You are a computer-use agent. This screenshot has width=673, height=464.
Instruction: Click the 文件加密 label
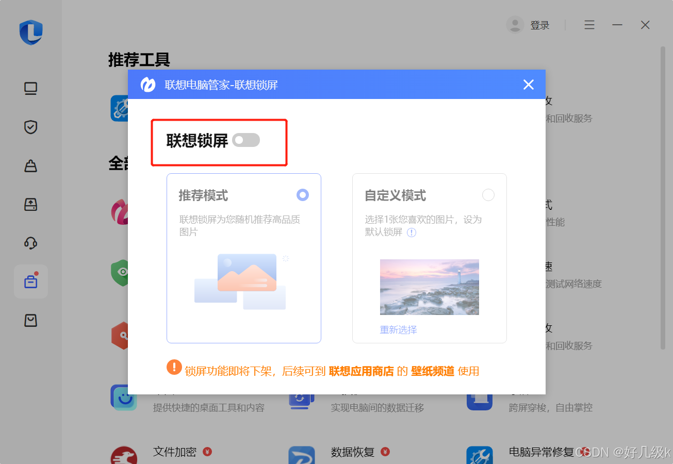[175, 452]
